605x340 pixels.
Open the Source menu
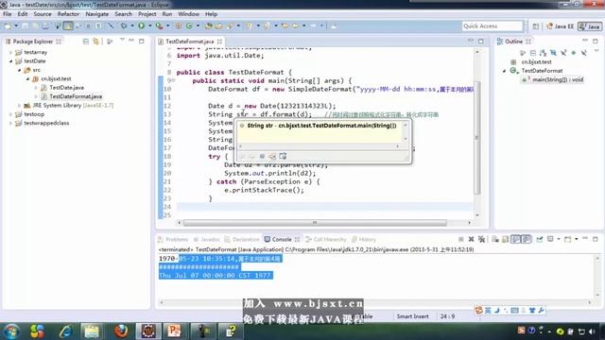click(x=43, y=14)
